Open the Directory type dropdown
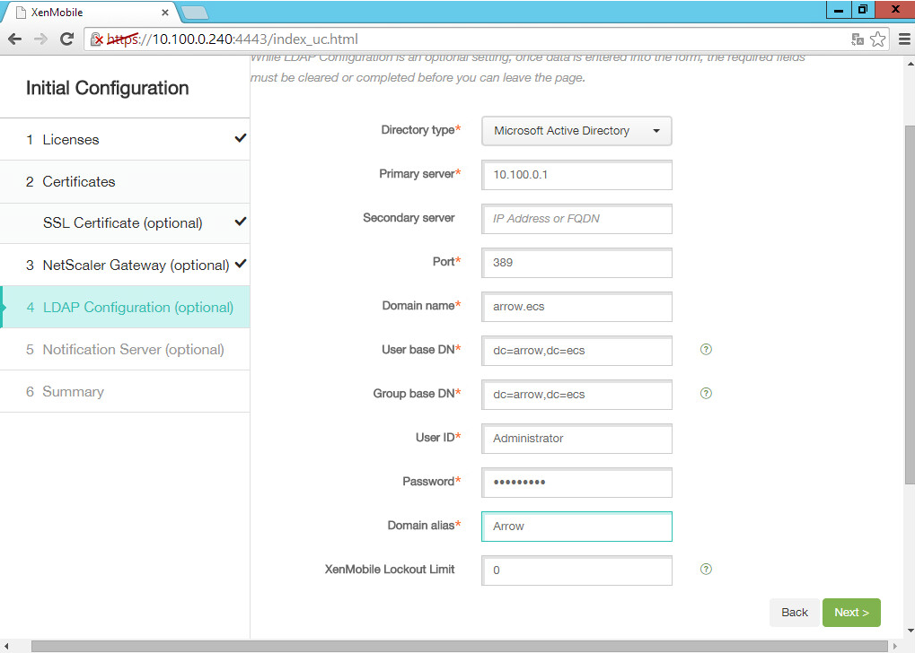The height and width of the screenshot is (653, 915). [x=576, y=131]
